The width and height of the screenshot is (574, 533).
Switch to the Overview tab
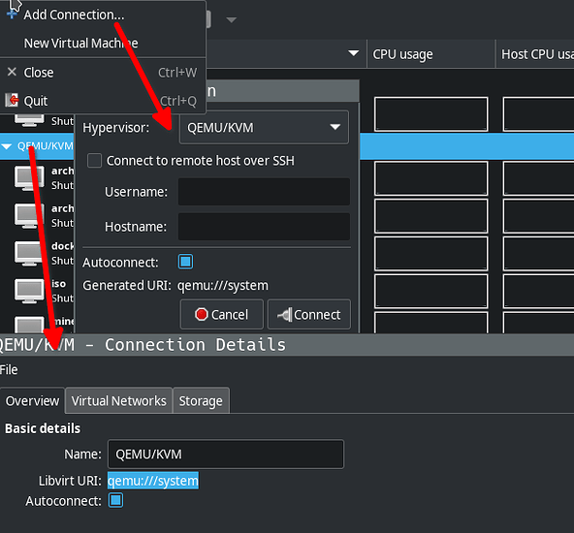click(32, 401)
